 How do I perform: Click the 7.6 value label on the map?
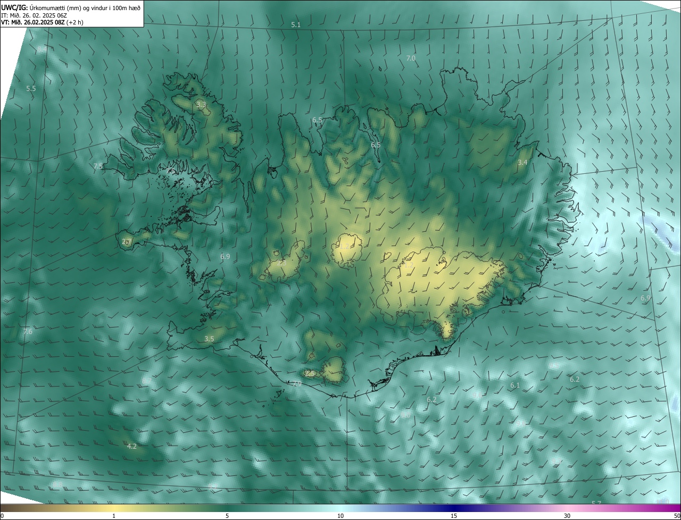[x=28, y=331]
